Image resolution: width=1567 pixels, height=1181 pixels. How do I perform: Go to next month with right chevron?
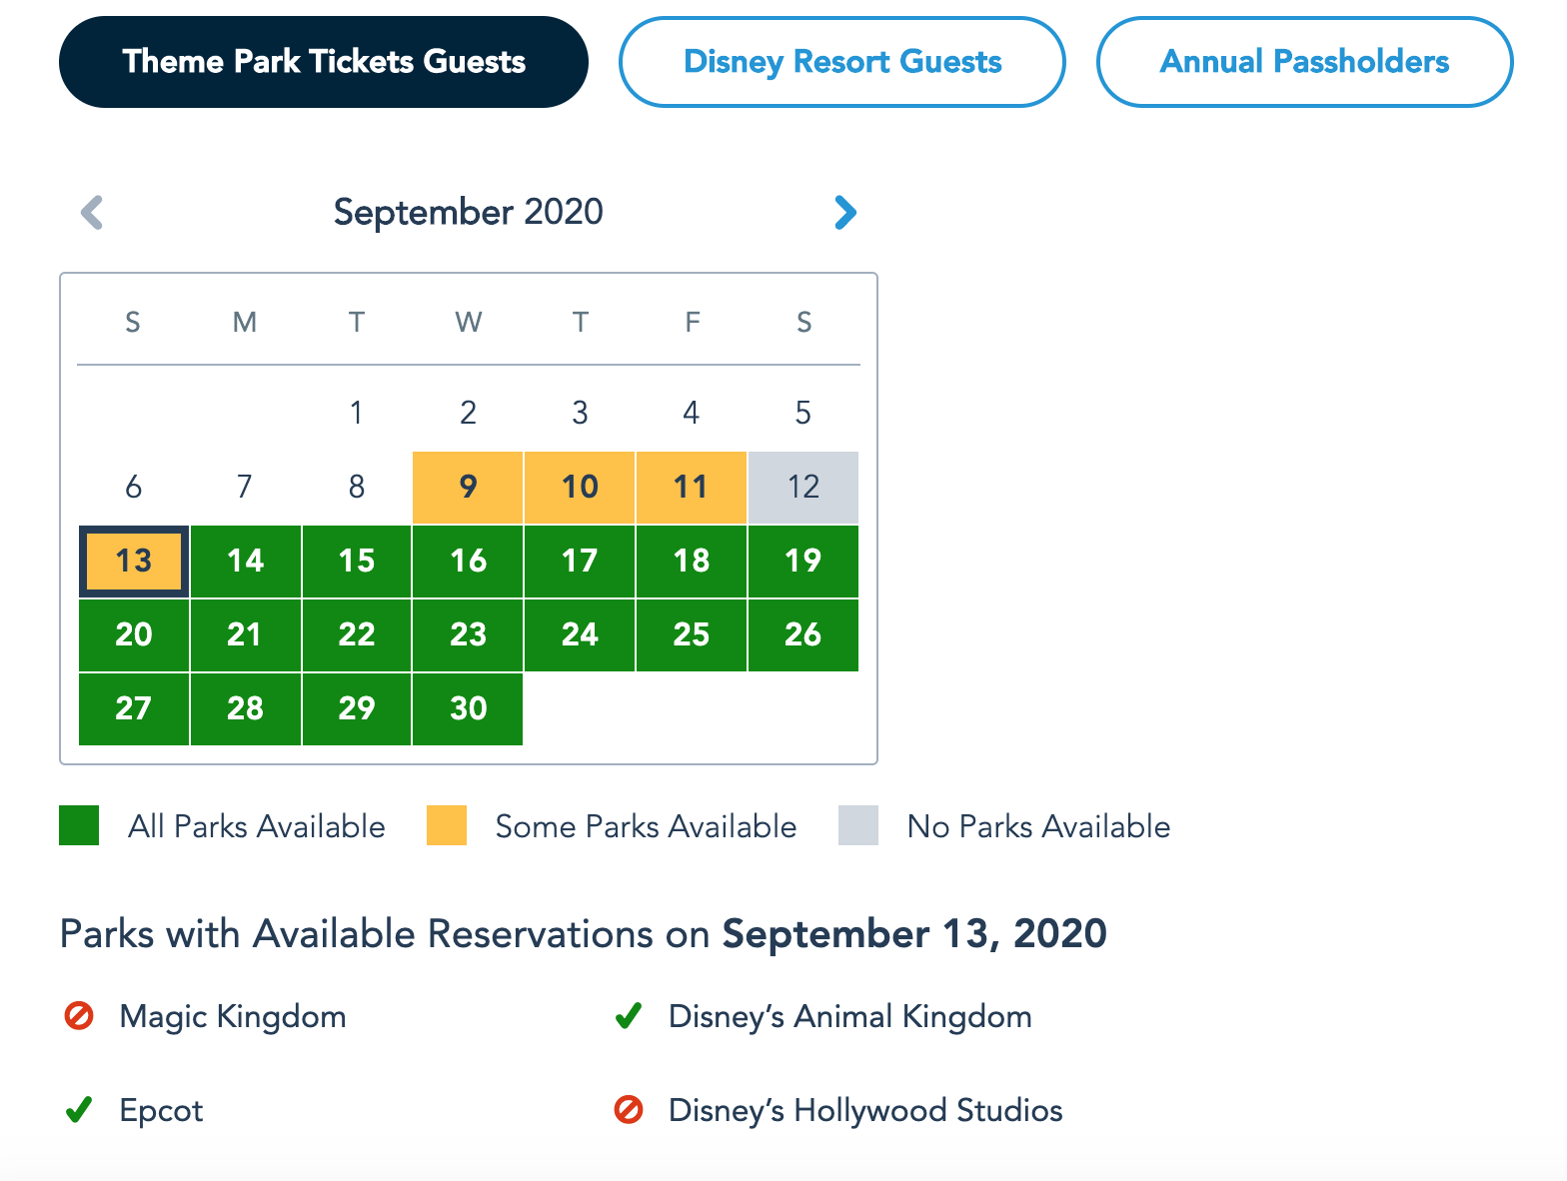[x=845, y=212]
